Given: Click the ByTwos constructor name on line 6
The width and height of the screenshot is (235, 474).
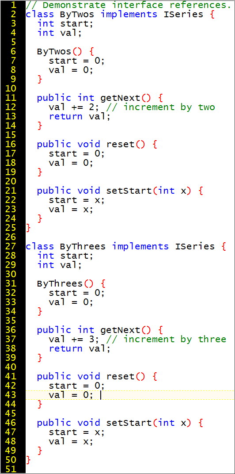Looking at the screenshot, I should (x=54, y=51).
